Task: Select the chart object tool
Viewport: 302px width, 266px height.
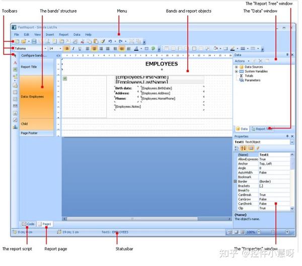Action: 15,127
